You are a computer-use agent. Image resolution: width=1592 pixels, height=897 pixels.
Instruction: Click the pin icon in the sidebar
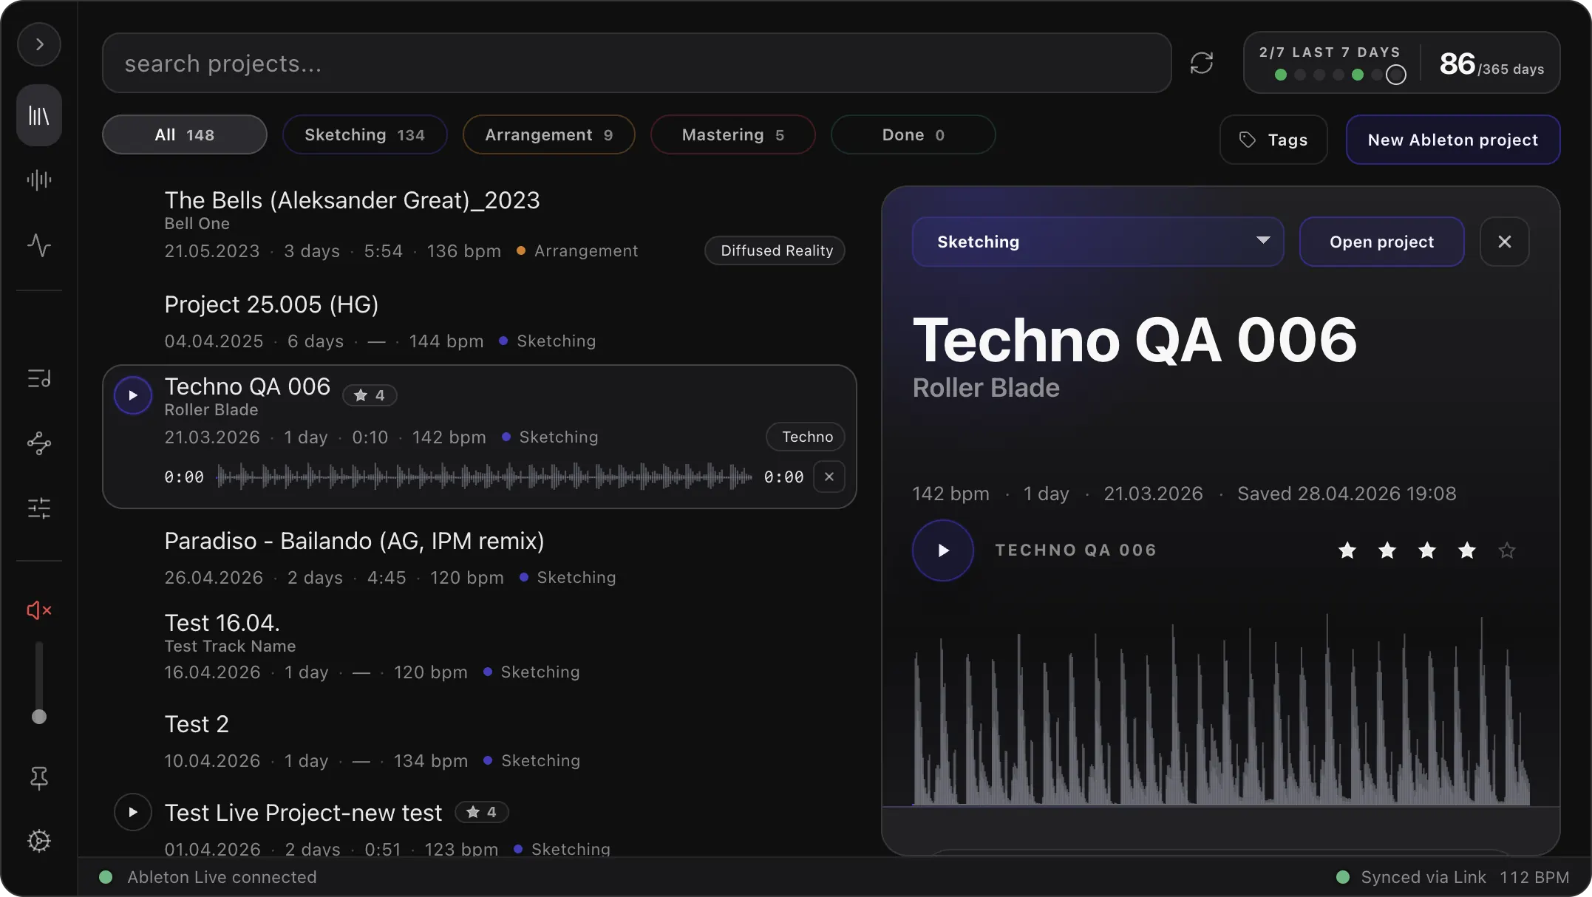39,777
